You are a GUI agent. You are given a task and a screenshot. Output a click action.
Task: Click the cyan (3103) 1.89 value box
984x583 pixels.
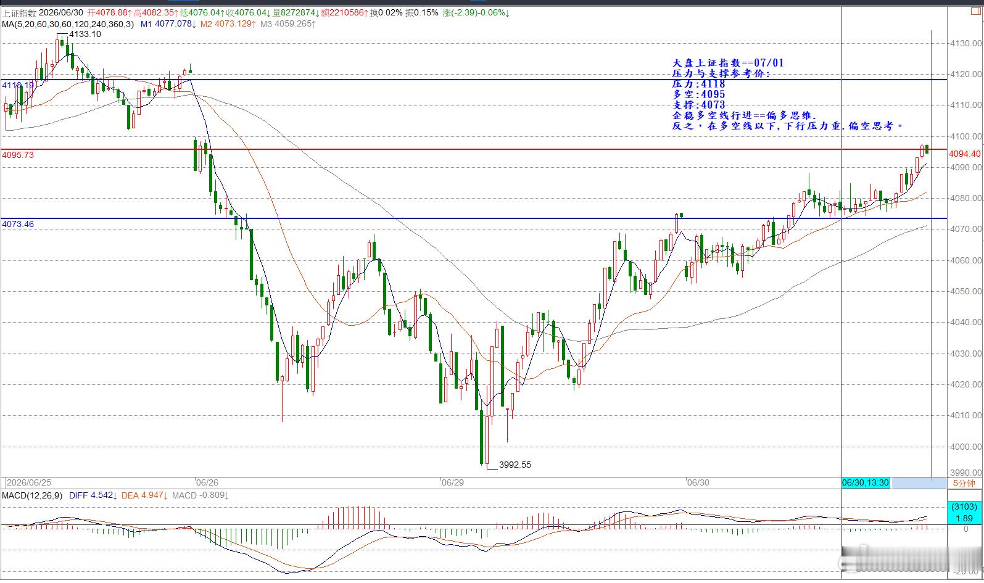pos(964,512)
